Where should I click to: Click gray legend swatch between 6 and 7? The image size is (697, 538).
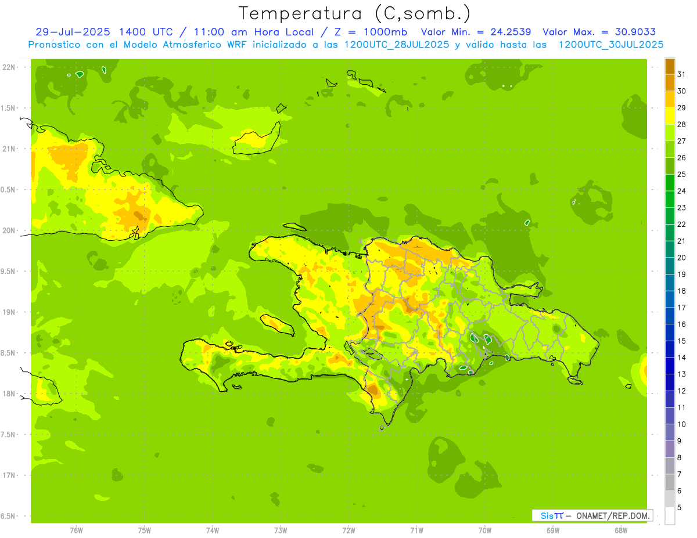pos(670,482)
